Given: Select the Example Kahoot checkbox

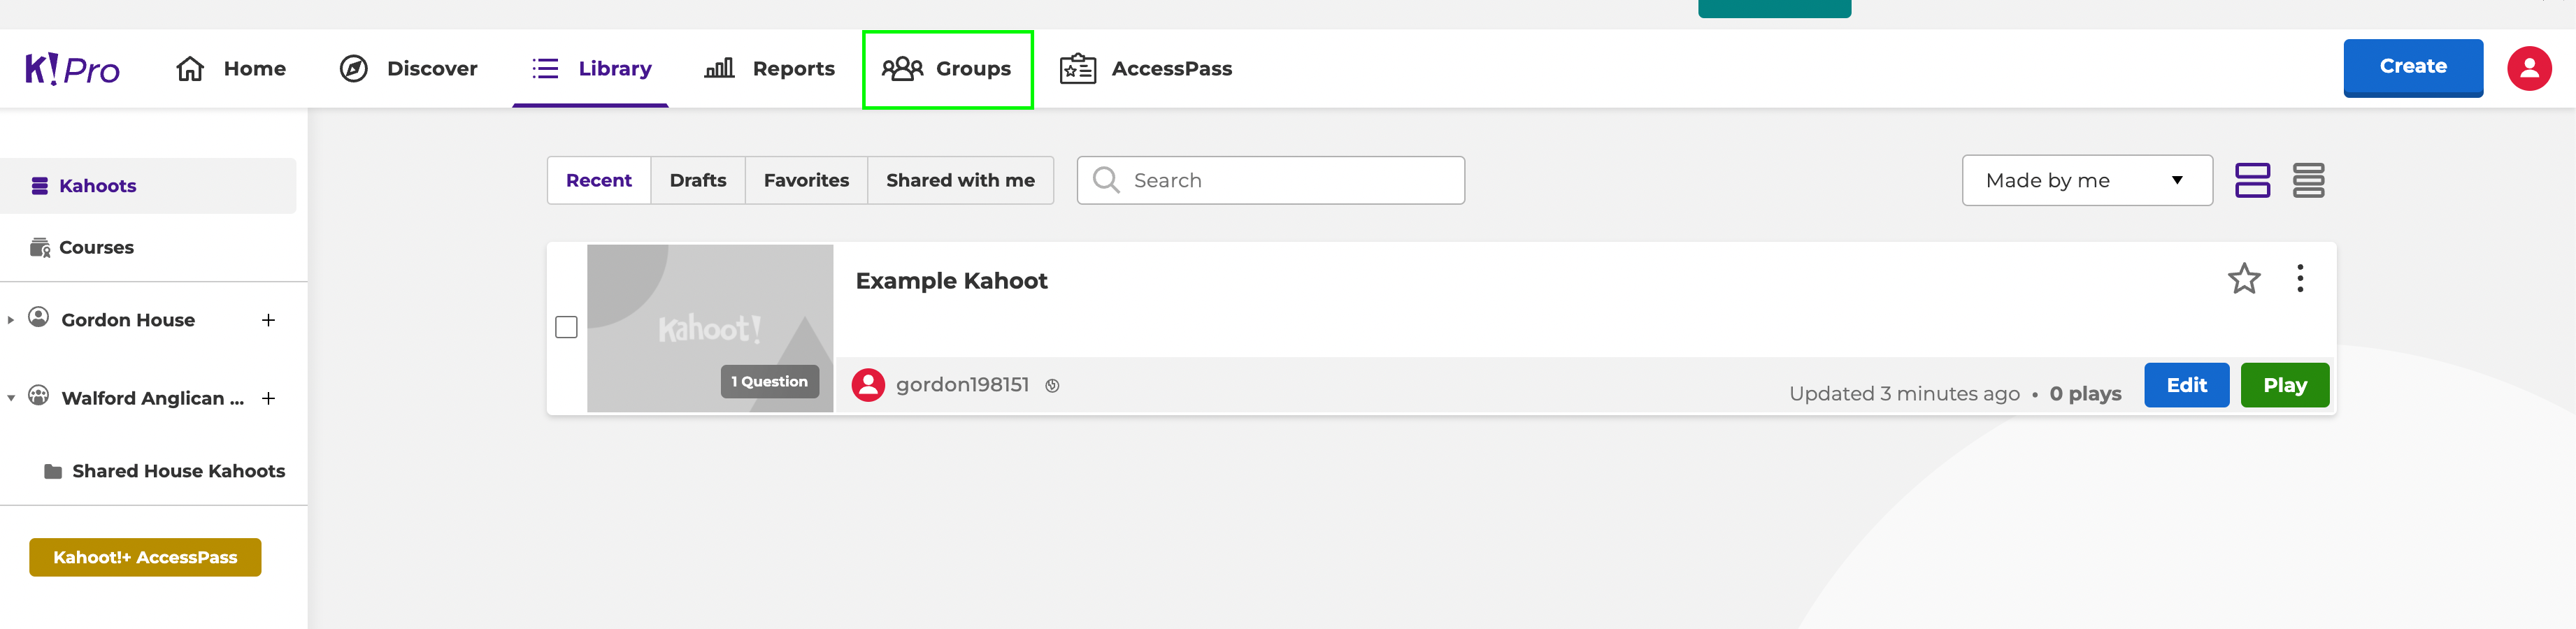Looking at the screenshot, I should [x=567, y=327].
